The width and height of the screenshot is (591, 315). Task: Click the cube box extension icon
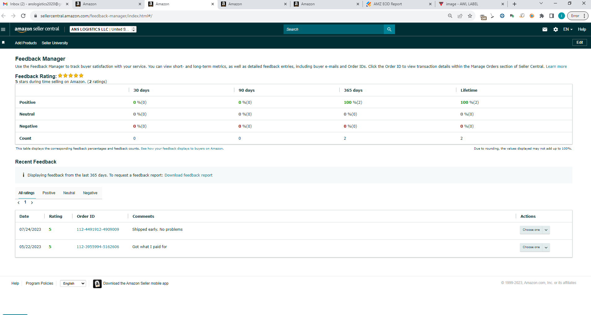click(522, 16)
